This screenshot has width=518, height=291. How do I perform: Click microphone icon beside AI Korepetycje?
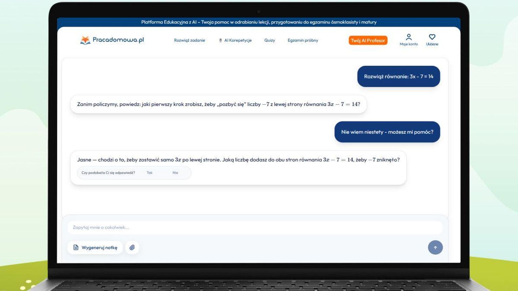(220, 40)
